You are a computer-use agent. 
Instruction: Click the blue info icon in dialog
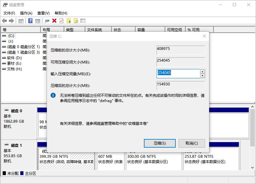coord(53,95)
